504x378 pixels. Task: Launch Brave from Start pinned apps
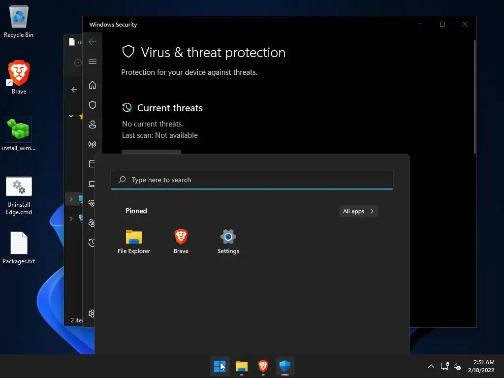coord(181,242)
